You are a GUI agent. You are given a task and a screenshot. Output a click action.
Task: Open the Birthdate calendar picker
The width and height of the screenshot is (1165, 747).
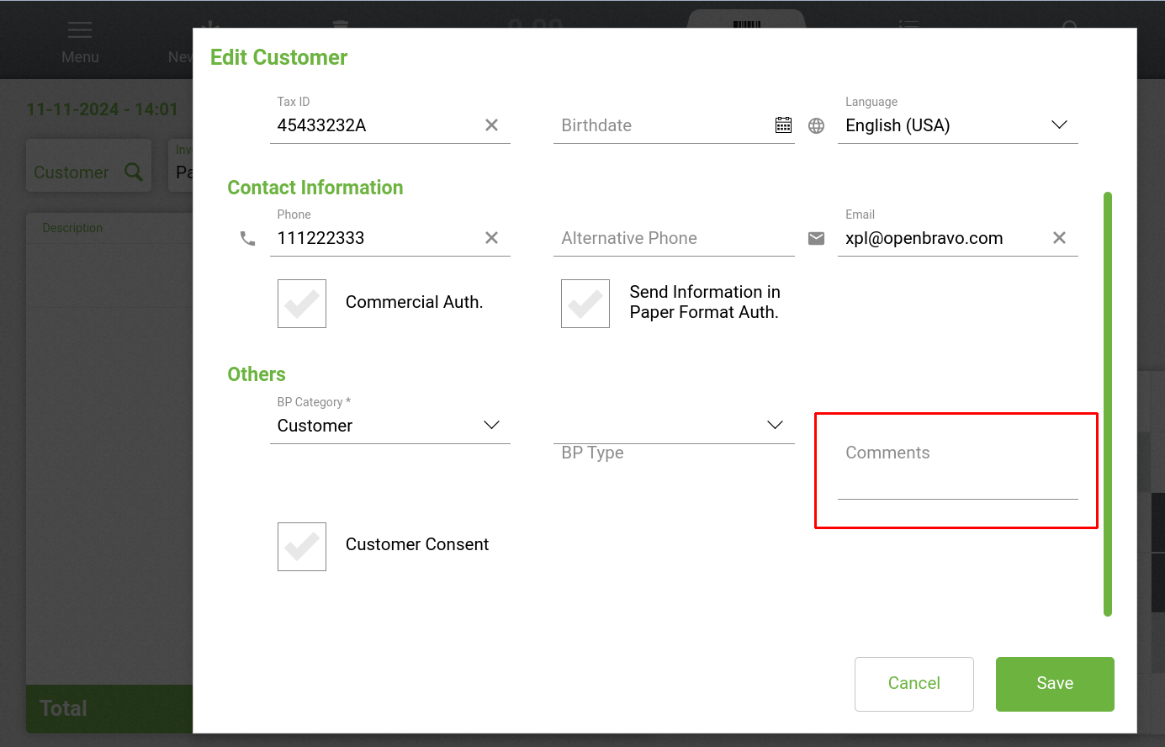783,125
